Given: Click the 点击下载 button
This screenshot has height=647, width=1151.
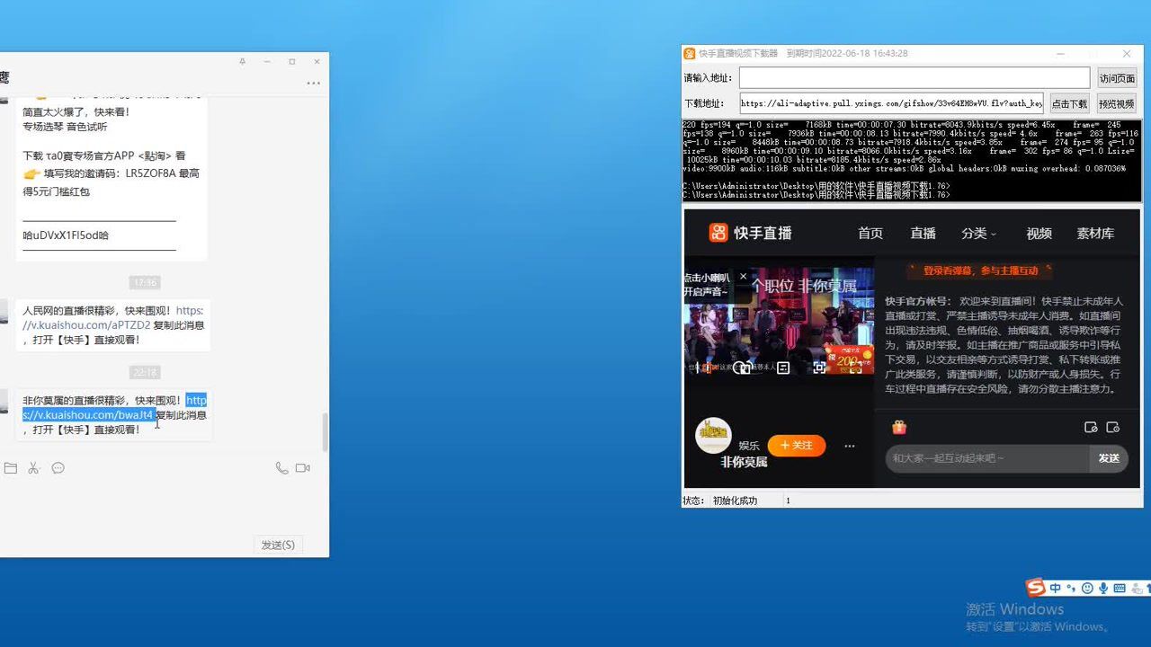Looking at the screenshot, I should tap(1069, 103).
